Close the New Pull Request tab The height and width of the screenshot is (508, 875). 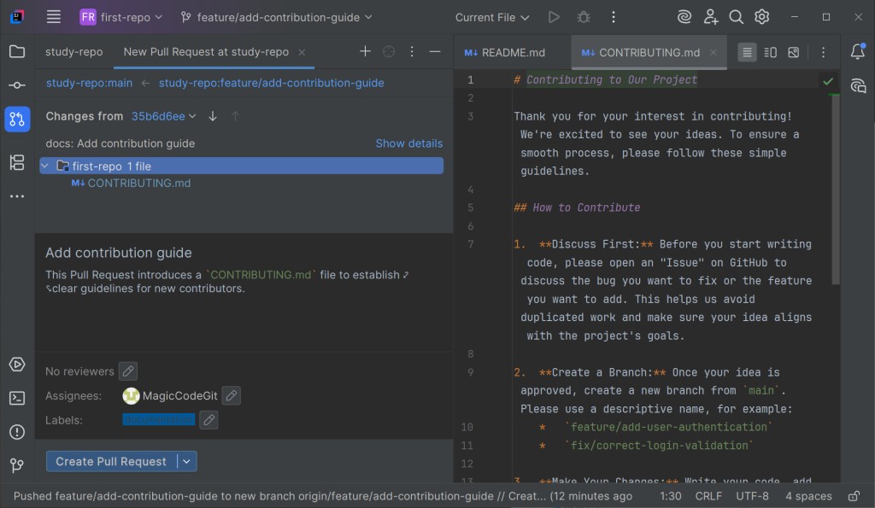(302, 52)
